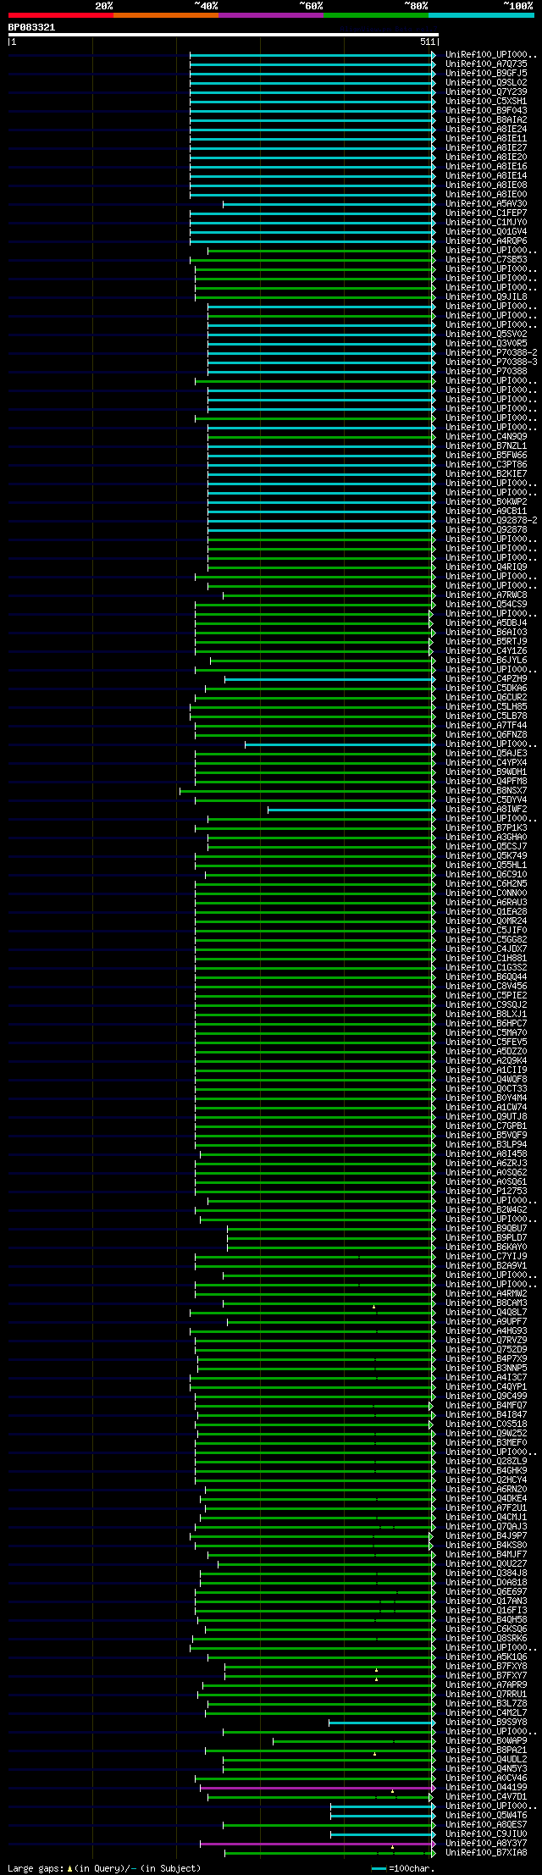Click the purple bar for UniRef100_A8Y3Y7

coord(318,1843)
